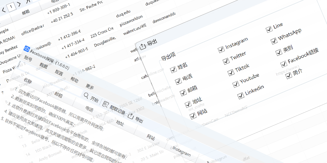Open the 账号 menu
Screen dimensions: 327x163
point(28,59)
